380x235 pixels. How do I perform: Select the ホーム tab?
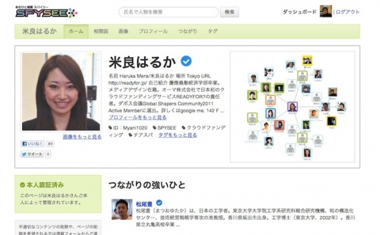point(76,31)
